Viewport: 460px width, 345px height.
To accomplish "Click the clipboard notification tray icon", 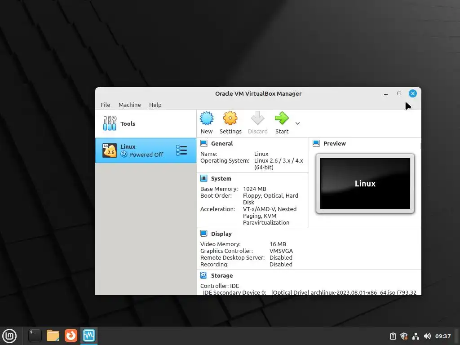I will coord(393,336).
